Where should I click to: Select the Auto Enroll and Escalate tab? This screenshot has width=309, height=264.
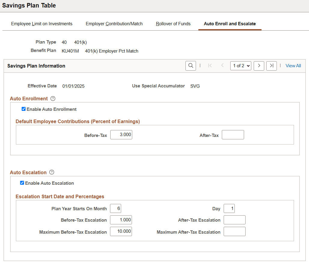point(230,23)
